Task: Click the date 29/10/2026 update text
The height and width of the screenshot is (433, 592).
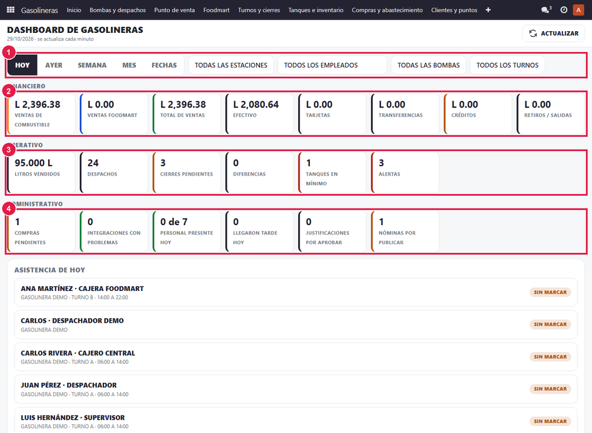Action: click(50, 39)
